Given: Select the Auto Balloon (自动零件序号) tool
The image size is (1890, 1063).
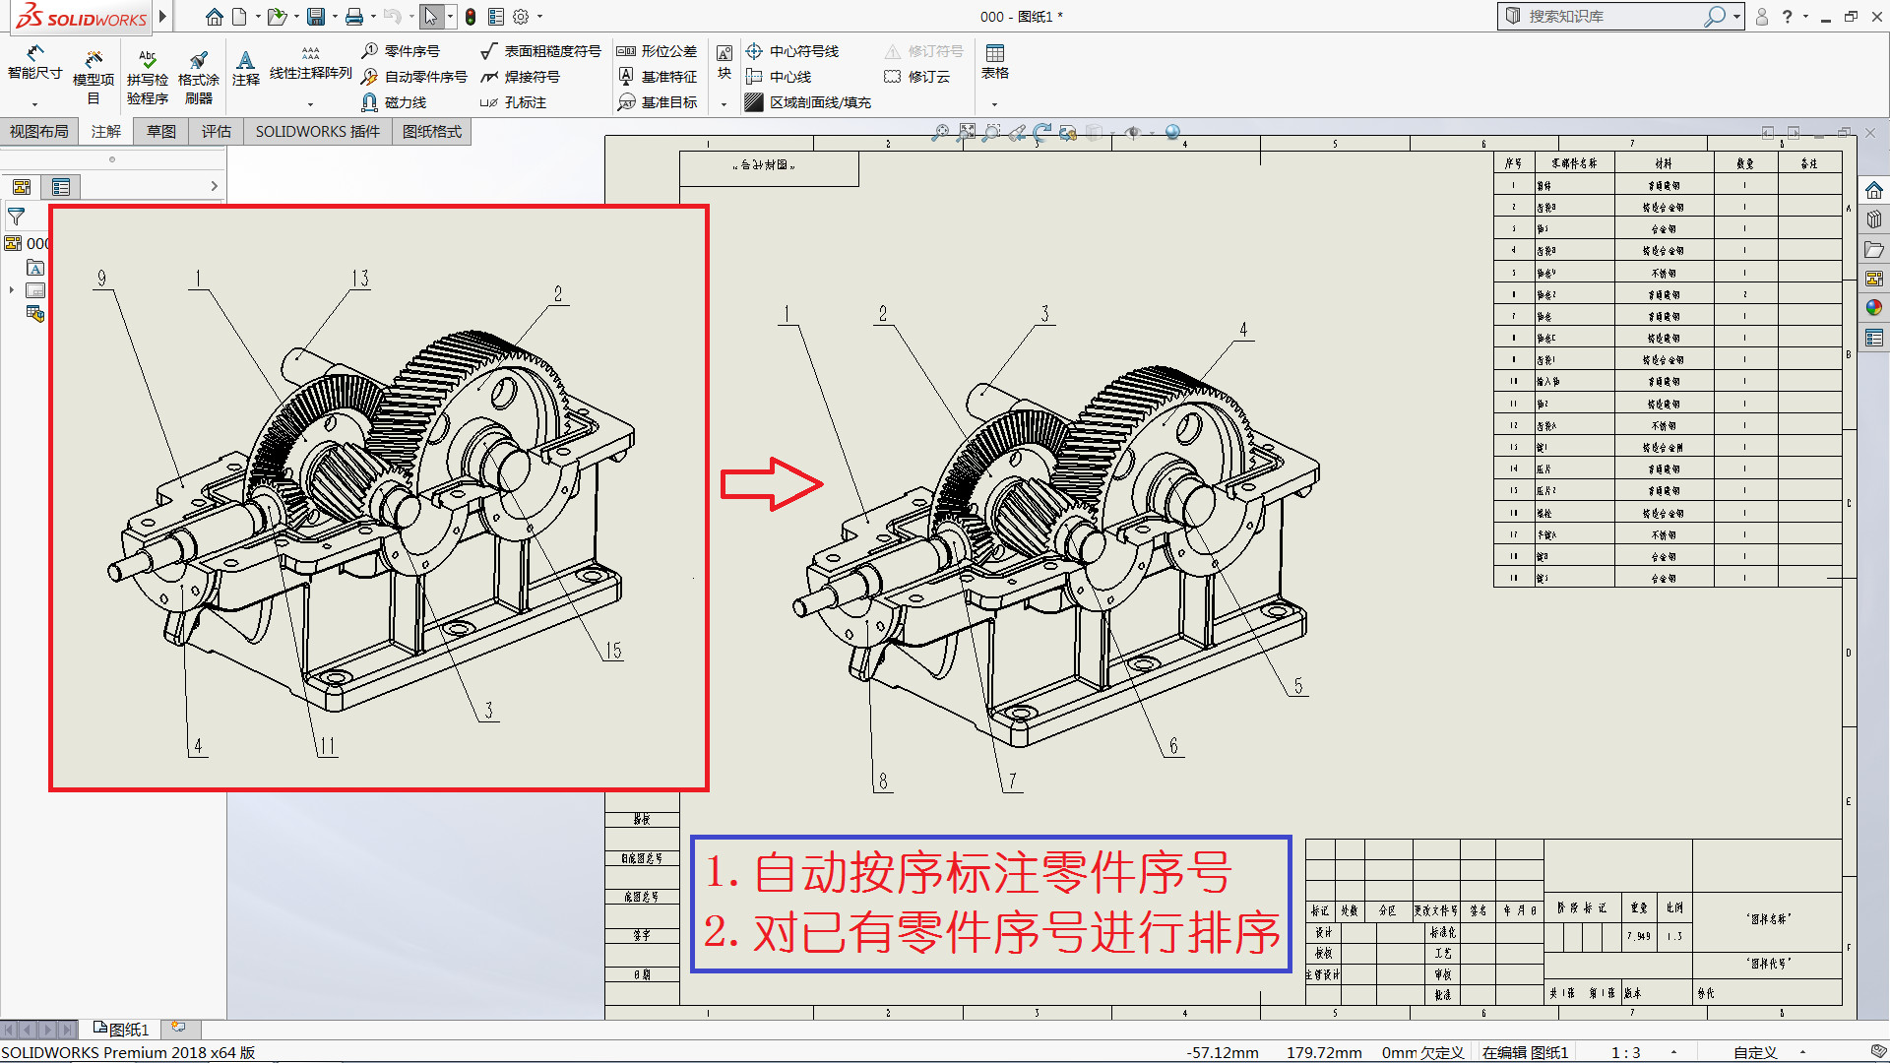Looking at the screenshot, I should (x=413, y=77).
